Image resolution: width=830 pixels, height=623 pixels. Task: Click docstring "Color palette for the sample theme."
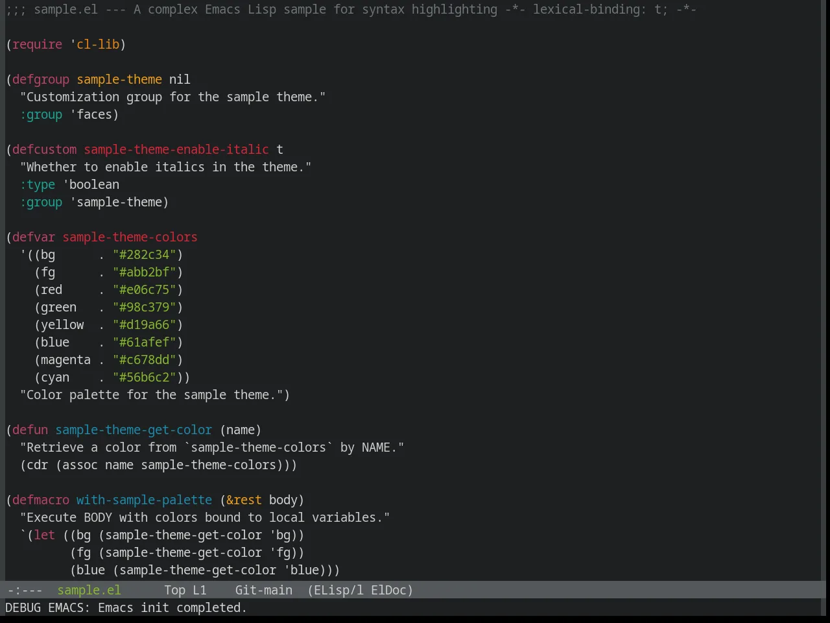point(151,395)
